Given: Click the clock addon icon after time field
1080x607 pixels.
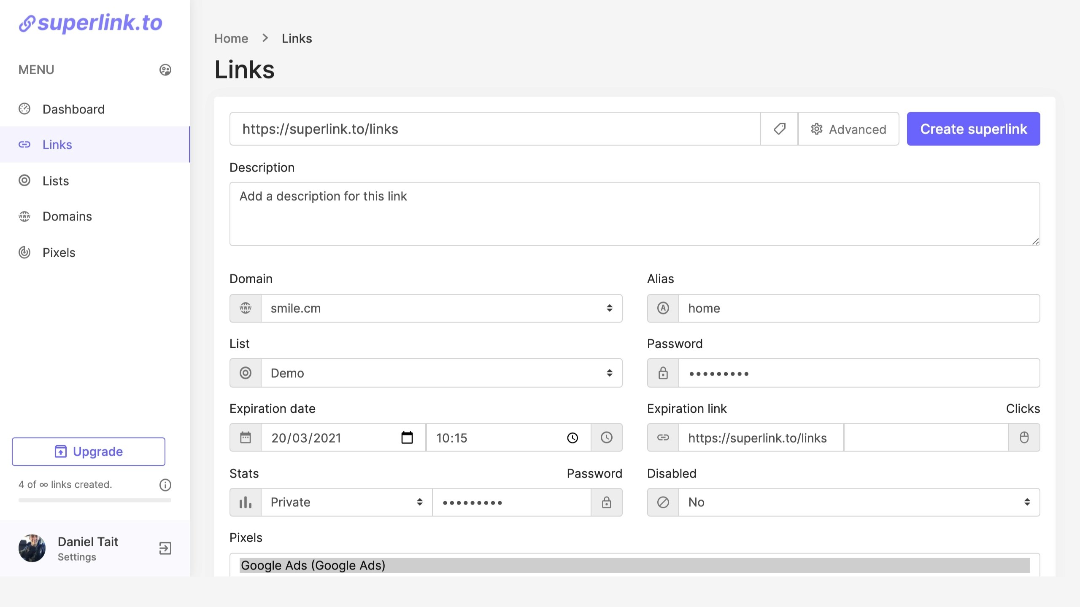Looking at the screenshot, I should [606, 438].
